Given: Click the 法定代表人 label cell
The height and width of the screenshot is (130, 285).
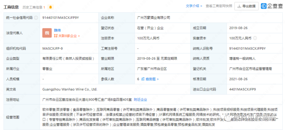Looking at the screenshot, I should pyautogui.click(x=22, y=33).
